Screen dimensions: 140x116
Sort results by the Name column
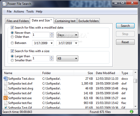click(22, 73)
